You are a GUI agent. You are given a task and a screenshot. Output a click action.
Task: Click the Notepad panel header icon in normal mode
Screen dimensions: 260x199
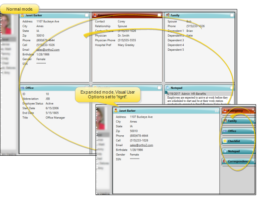click(x=168, y=88)
